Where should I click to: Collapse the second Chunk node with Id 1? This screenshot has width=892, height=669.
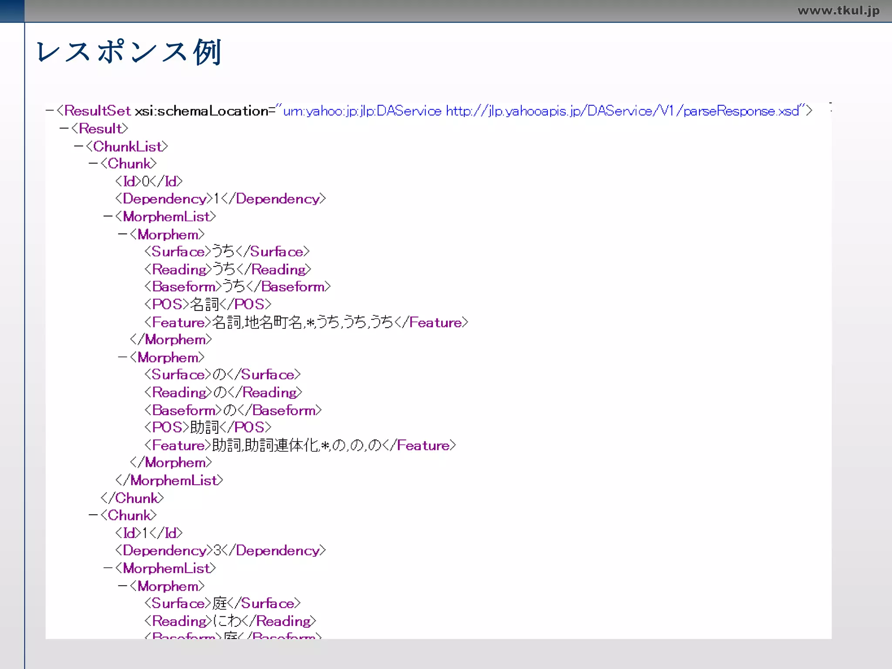tap(93, 515)
